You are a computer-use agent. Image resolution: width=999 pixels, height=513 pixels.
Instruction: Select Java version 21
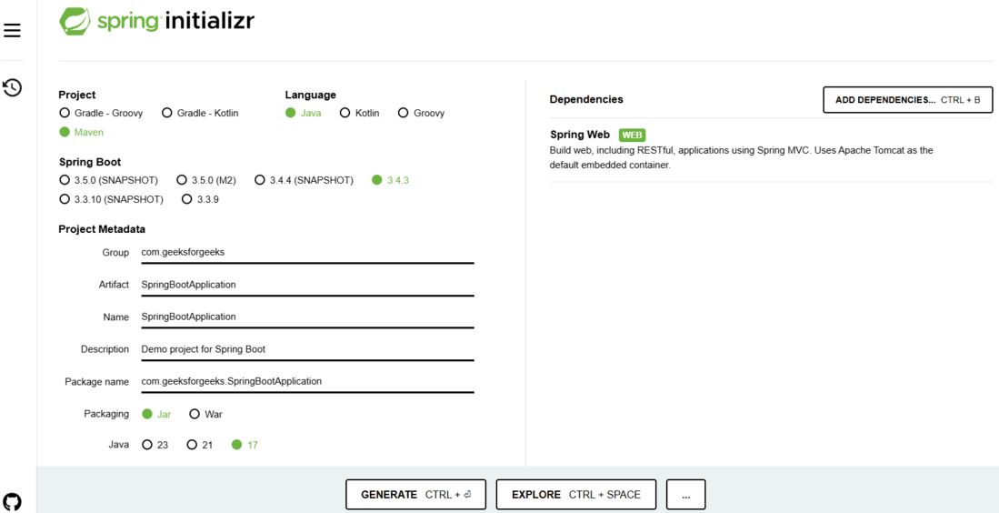click(192, 445)
